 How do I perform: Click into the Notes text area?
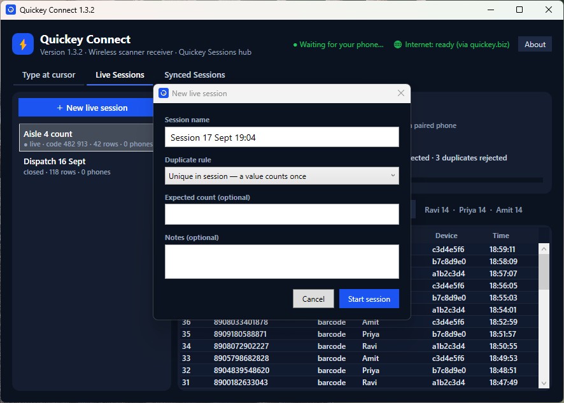coord(281,262)
